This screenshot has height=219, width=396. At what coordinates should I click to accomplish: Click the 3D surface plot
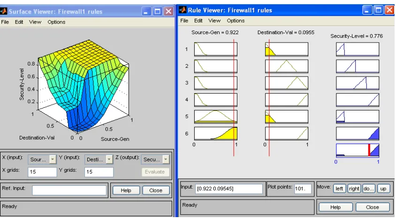point(84,86)
